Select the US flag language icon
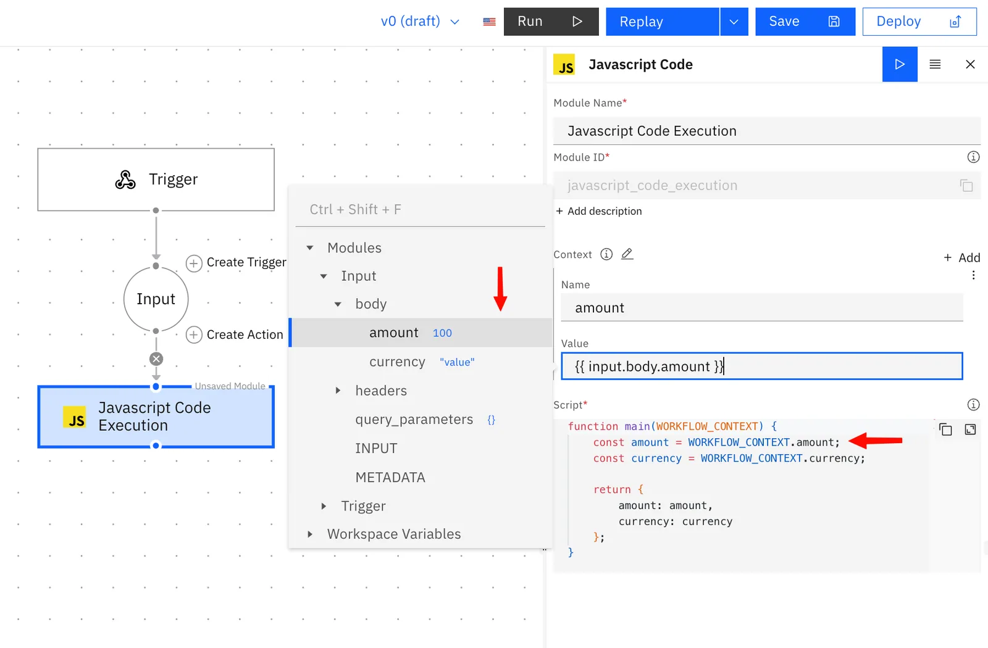 tap(489, 22)
